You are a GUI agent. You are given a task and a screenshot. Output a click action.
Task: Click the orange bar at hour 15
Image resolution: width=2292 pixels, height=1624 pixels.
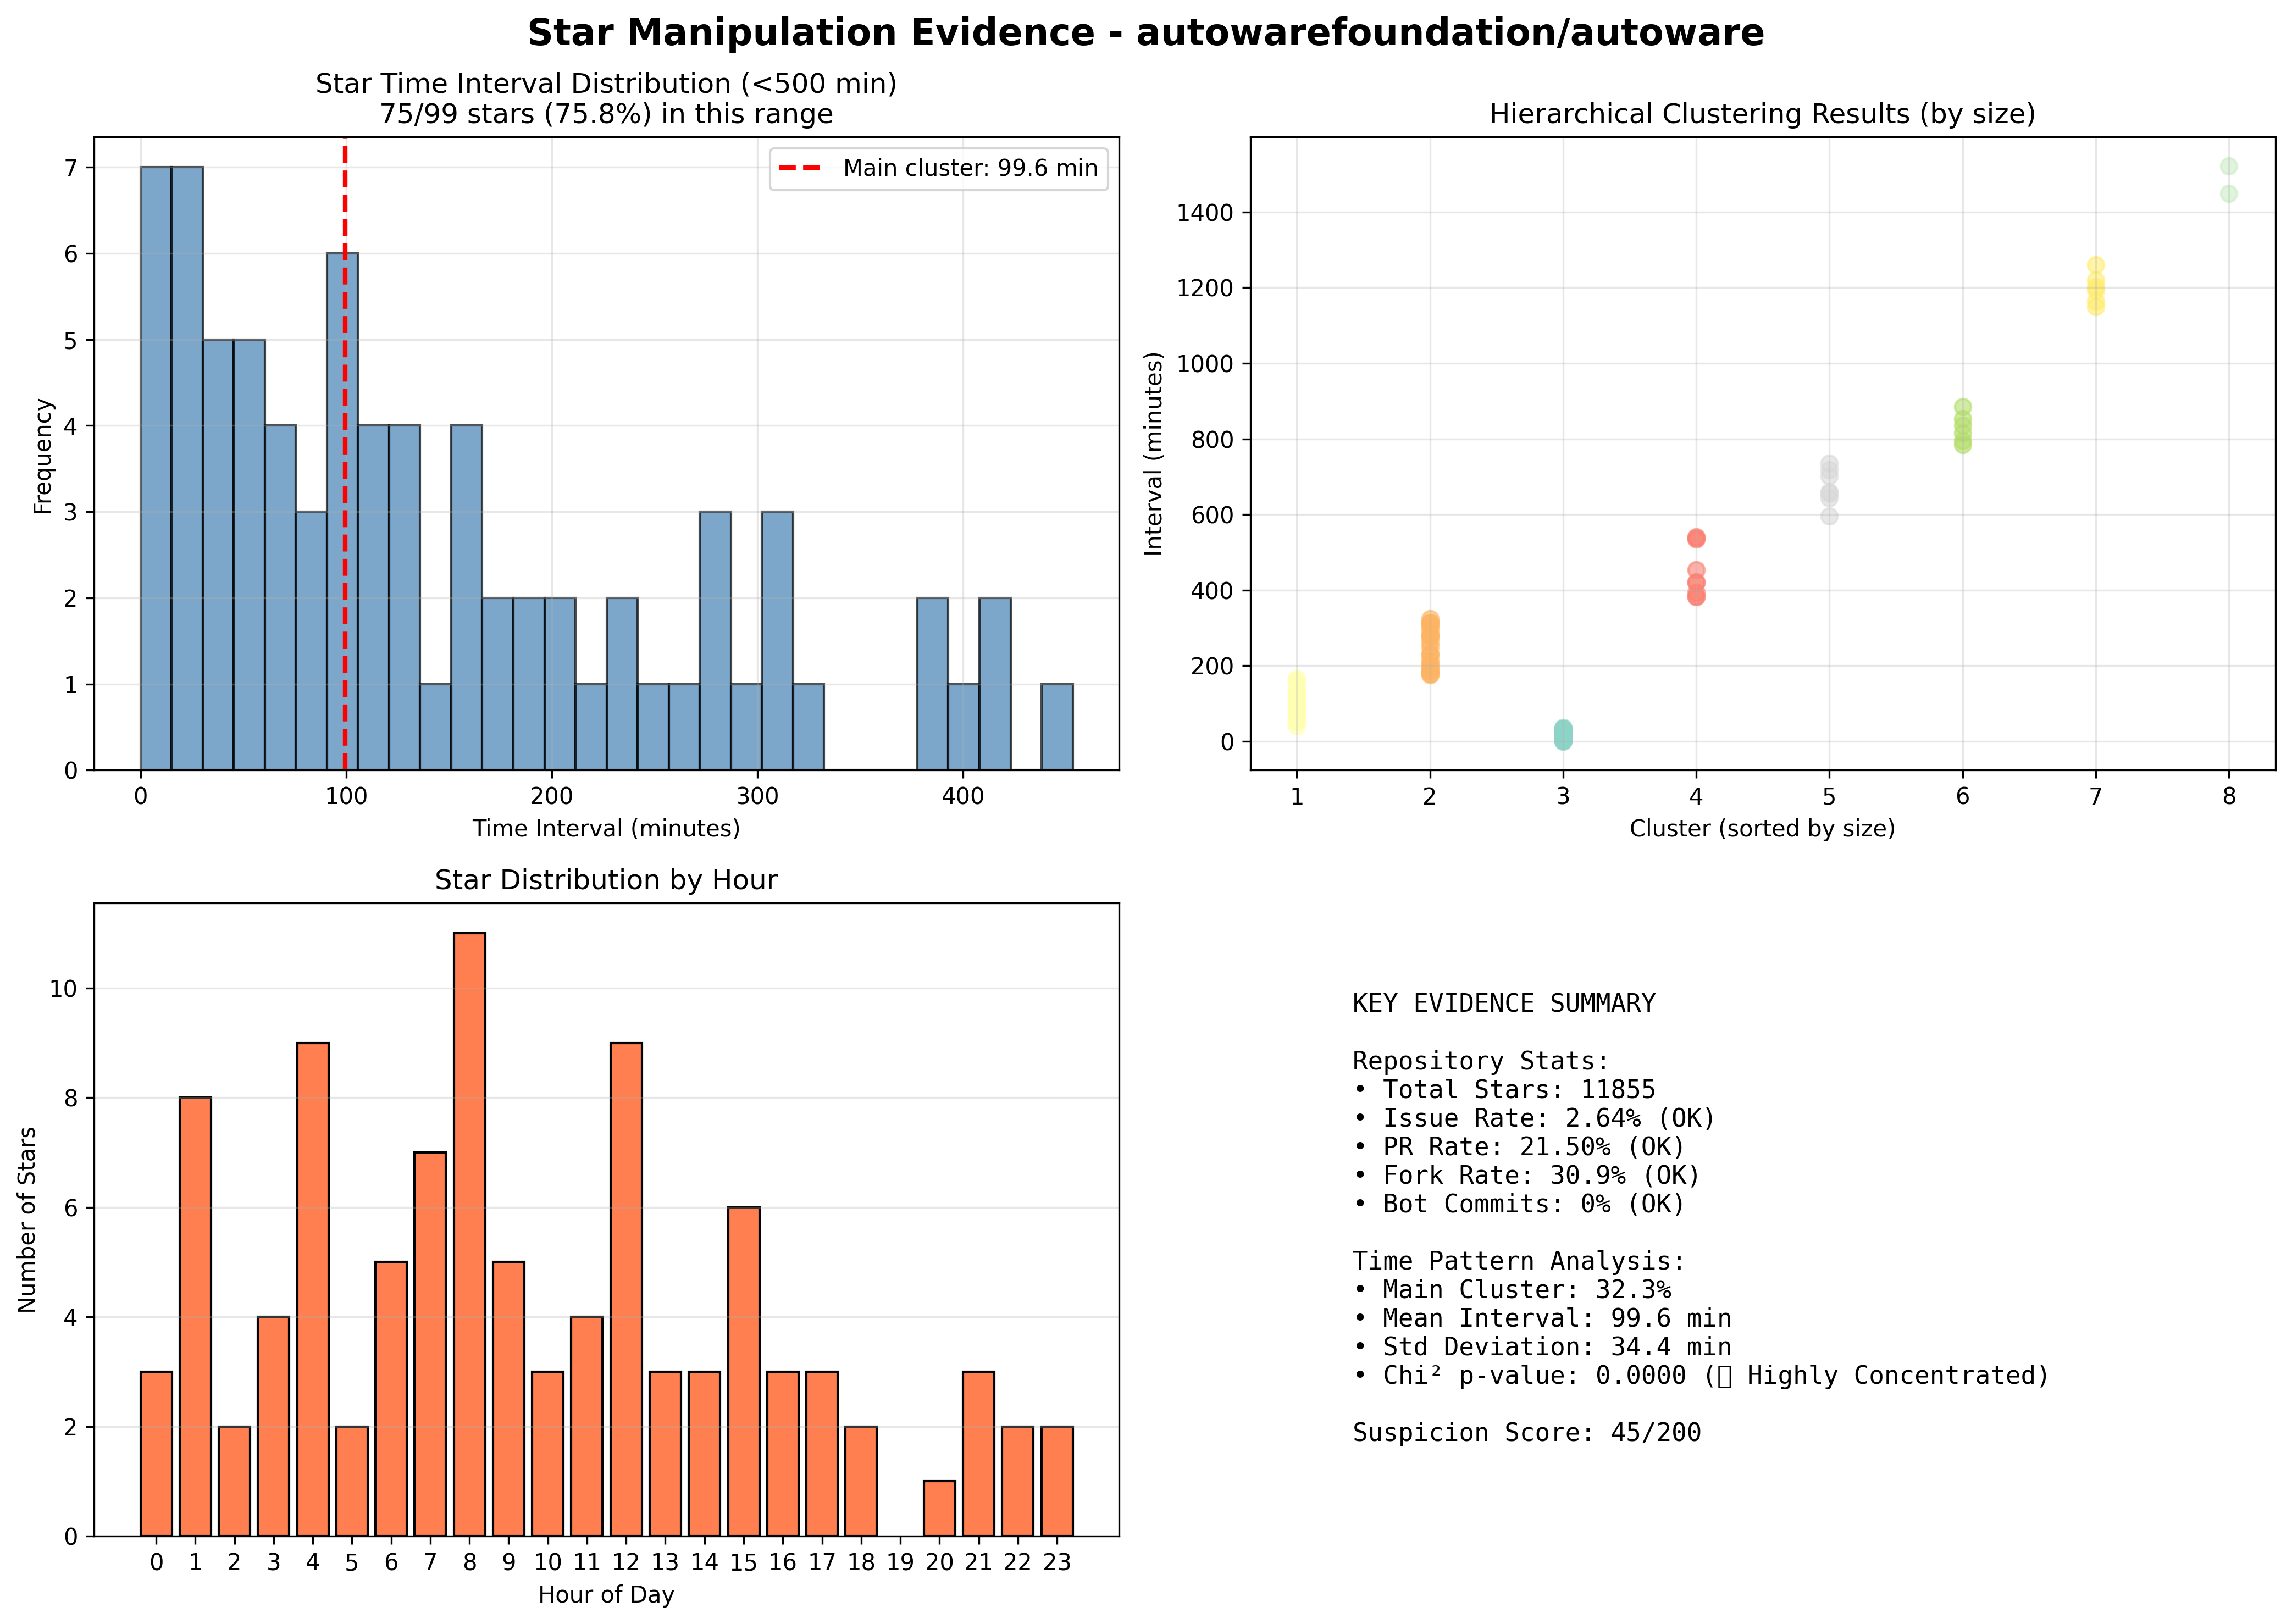[744, 1372]
